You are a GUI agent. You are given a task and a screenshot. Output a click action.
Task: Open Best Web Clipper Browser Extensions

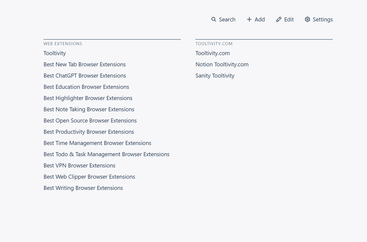tap(89, 177)
